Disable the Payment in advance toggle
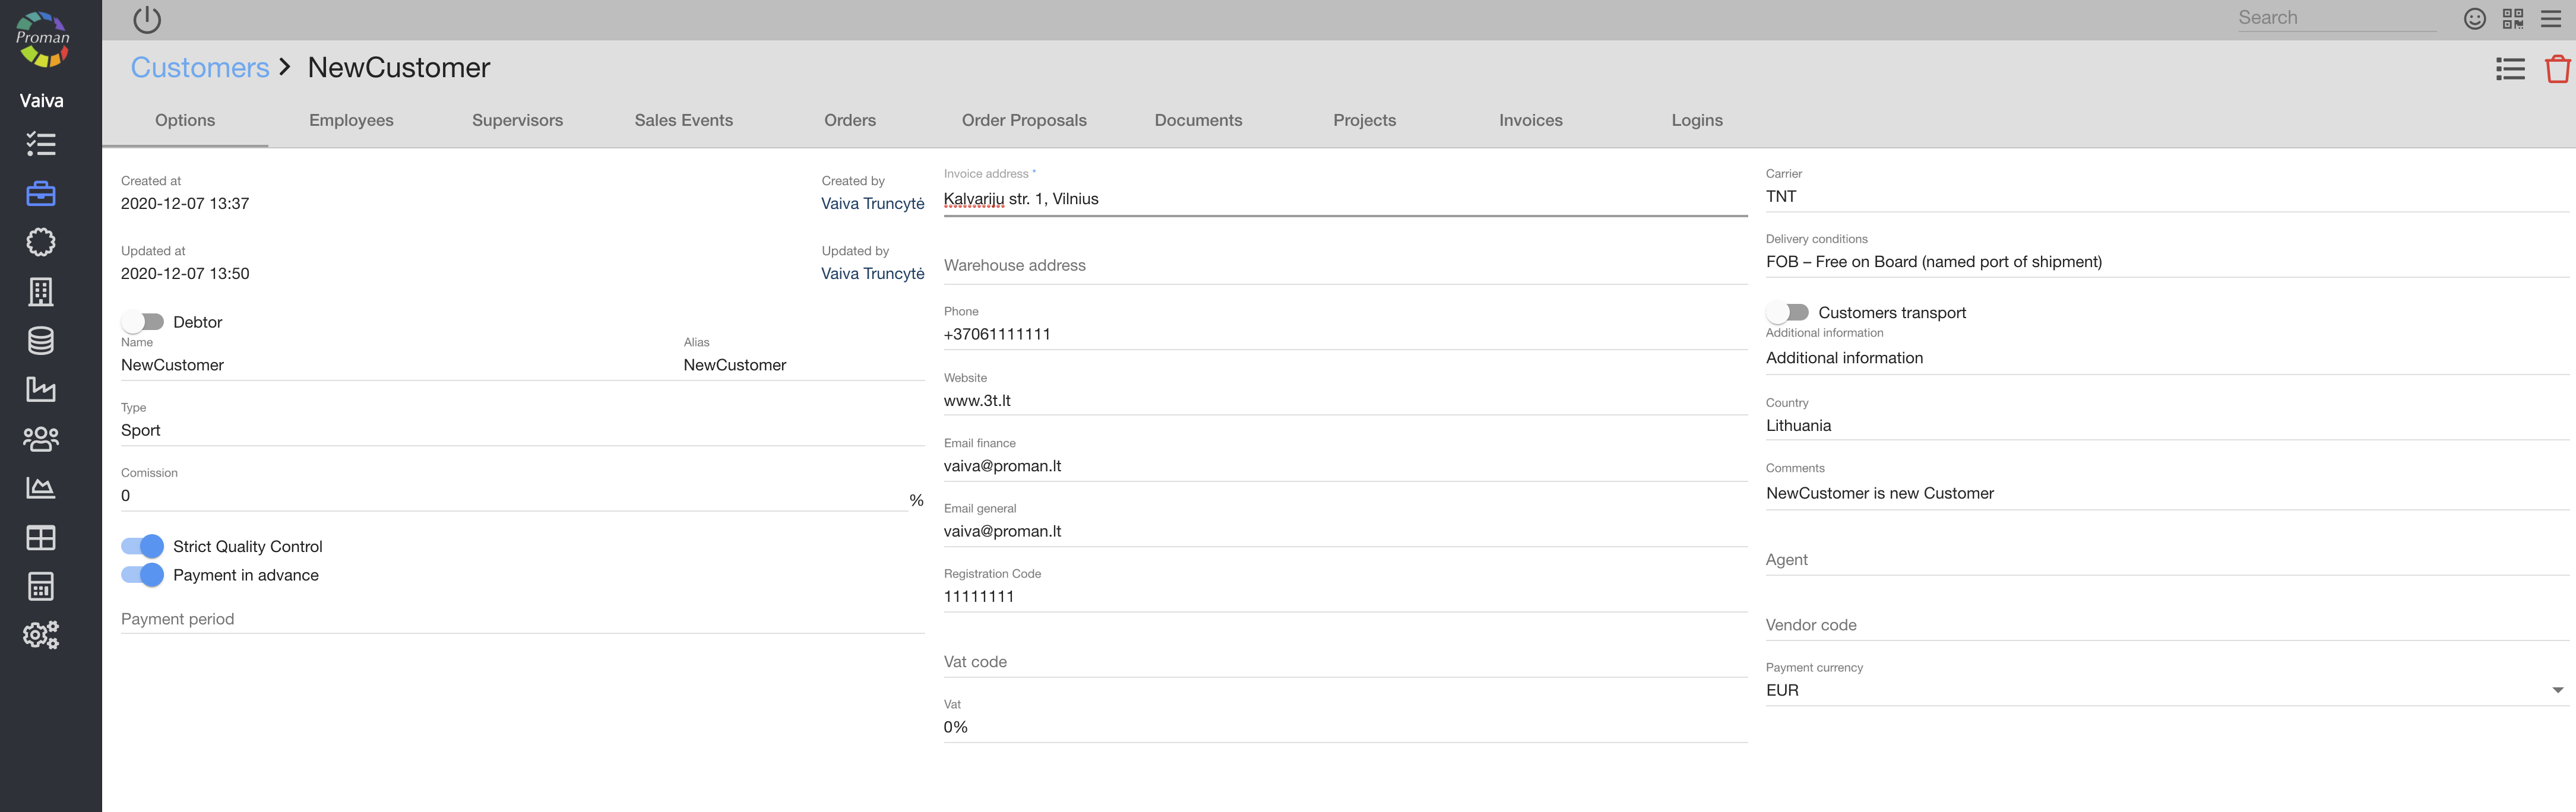The image size is (2576, 812). click(x=143, y=575)
